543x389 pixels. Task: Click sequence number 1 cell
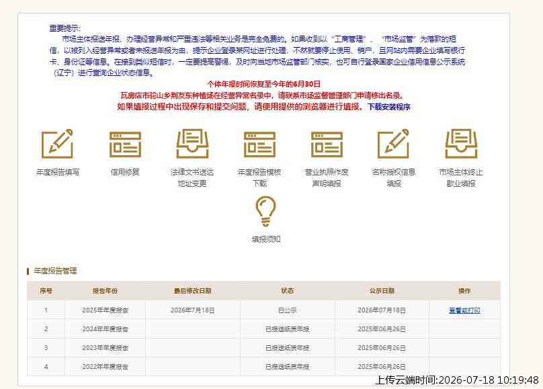(46, 310)
